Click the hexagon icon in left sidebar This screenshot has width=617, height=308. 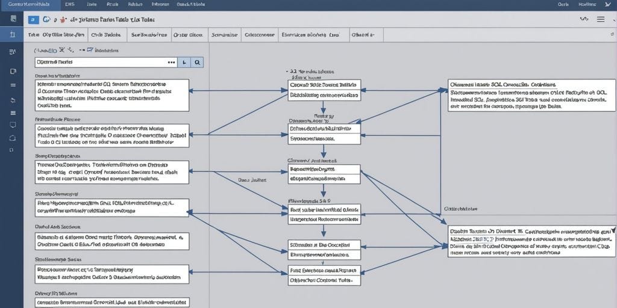click(x=13, y=138)
